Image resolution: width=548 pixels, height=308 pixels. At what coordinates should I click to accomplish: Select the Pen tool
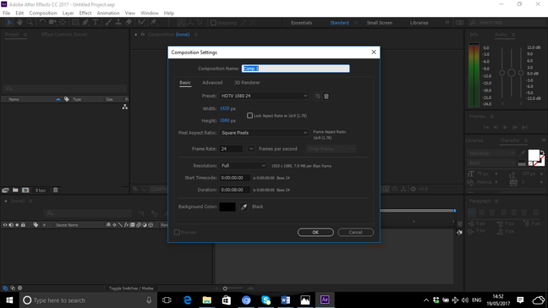click(x=85, y=22)
